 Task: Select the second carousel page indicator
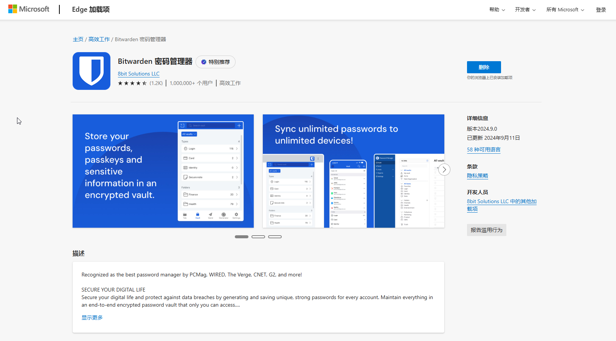point(258,237)
